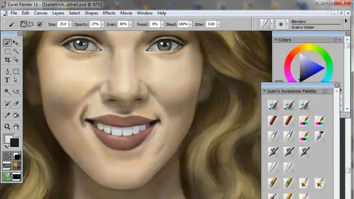Open the Resat slider dropdown arrow

click(162, 24)
